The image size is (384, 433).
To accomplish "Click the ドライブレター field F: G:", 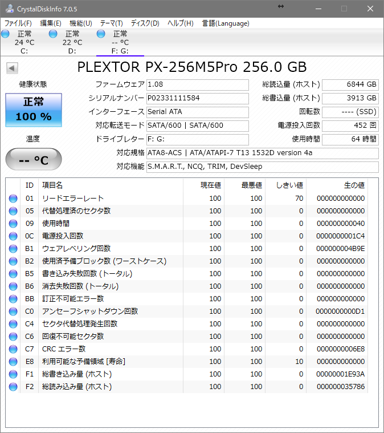I will tap(198, 139).
